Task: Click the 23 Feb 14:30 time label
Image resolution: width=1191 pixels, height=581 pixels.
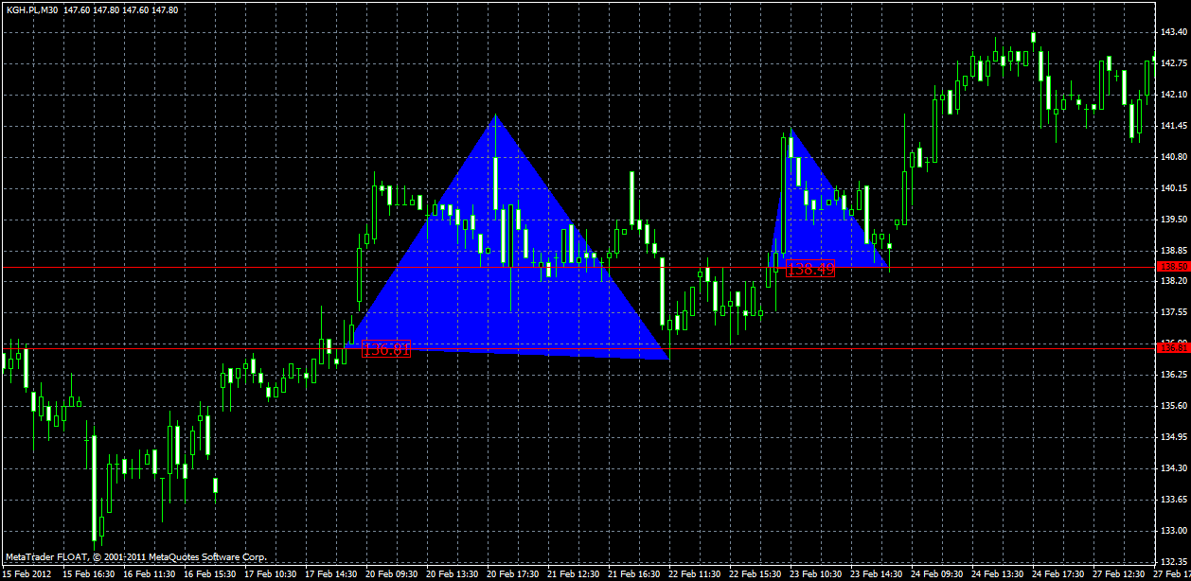Action: (877, 574)
